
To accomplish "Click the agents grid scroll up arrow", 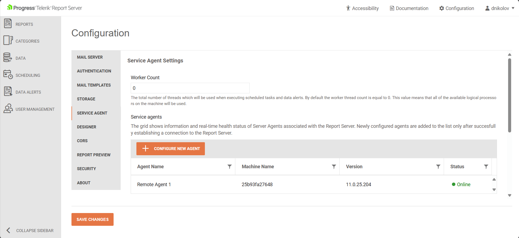I will point(494,179).
